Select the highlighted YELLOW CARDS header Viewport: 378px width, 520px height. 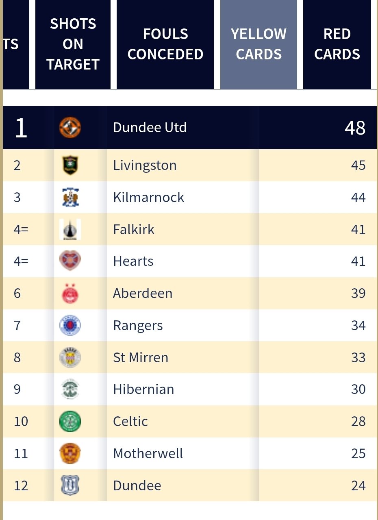[259, 44]
